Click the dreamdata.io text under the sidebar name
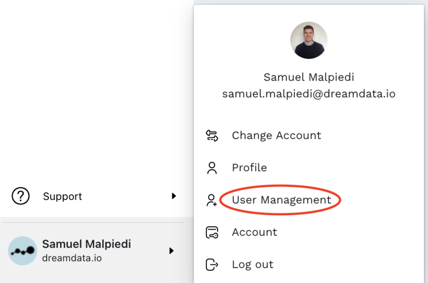This screenshot has width=428, height=283. [x=72, y=258]
